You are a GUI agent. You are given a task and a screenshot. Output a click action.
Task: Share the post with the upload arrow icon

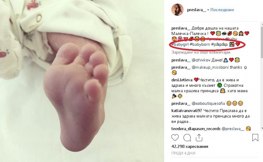point(199,137)
